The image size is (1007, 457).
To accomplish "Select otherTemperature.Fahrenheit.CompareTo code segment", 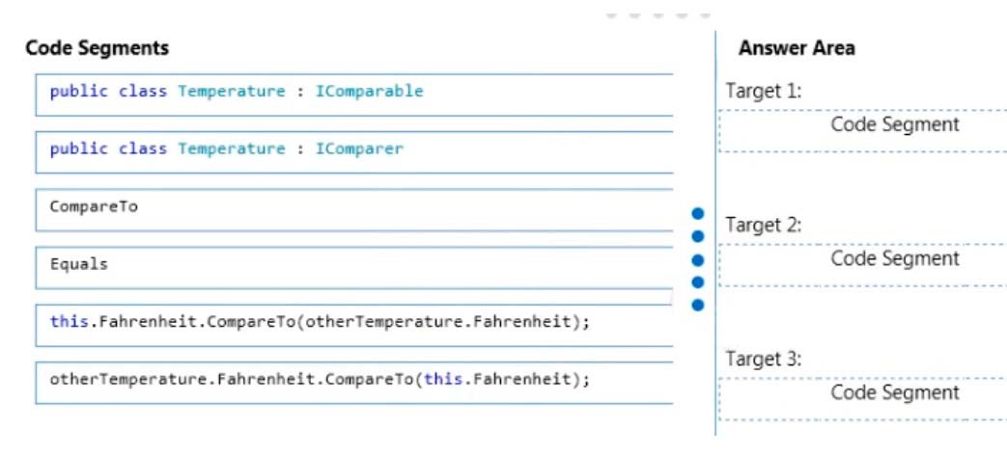I will coord(354,384).
